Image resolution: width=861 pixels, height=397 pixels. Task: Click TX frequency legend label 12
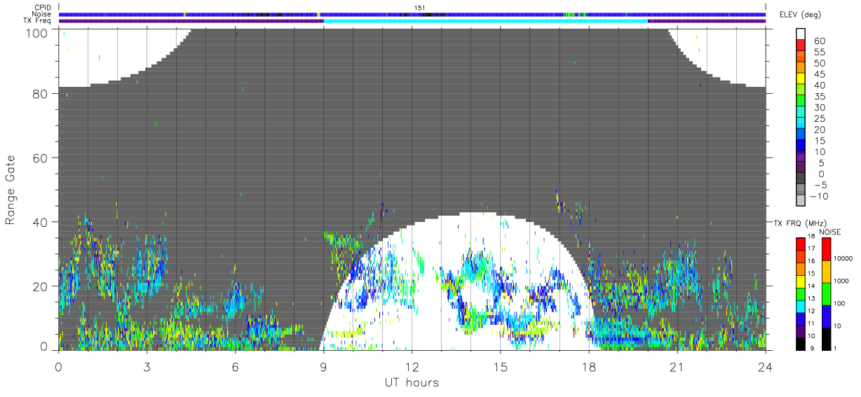tap(812, 310)
